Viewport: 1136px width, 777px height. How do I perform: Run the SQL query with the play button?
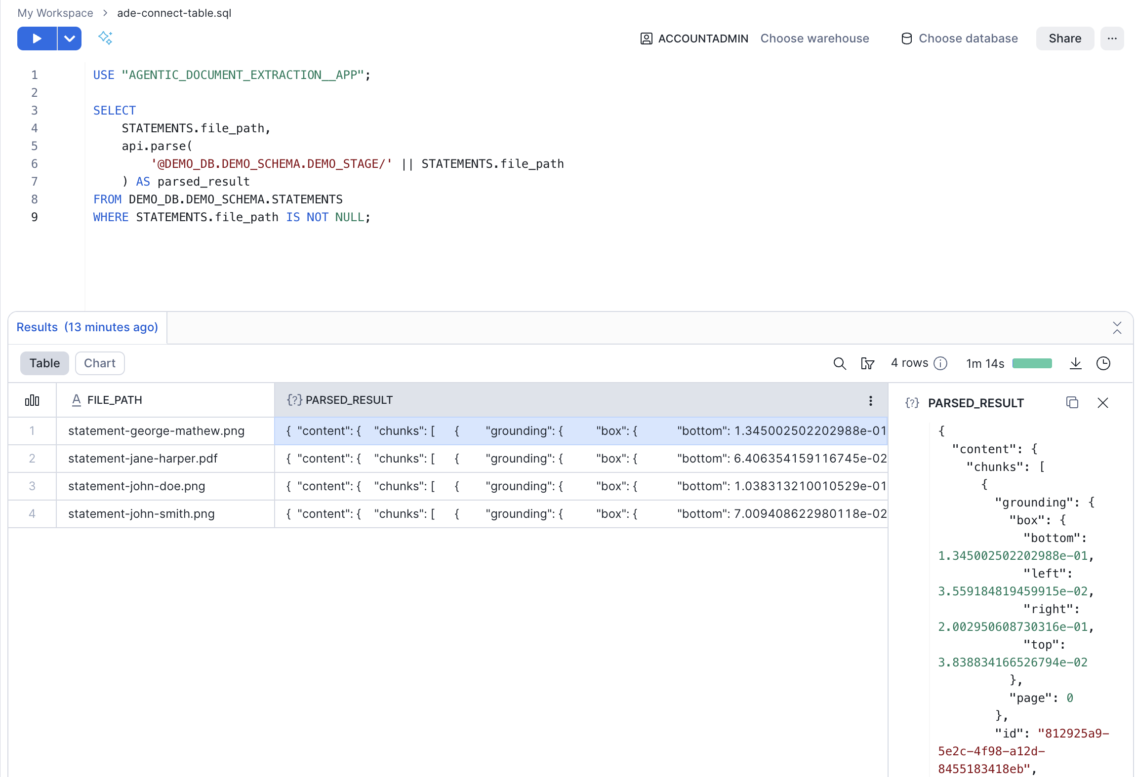[36, 38]
